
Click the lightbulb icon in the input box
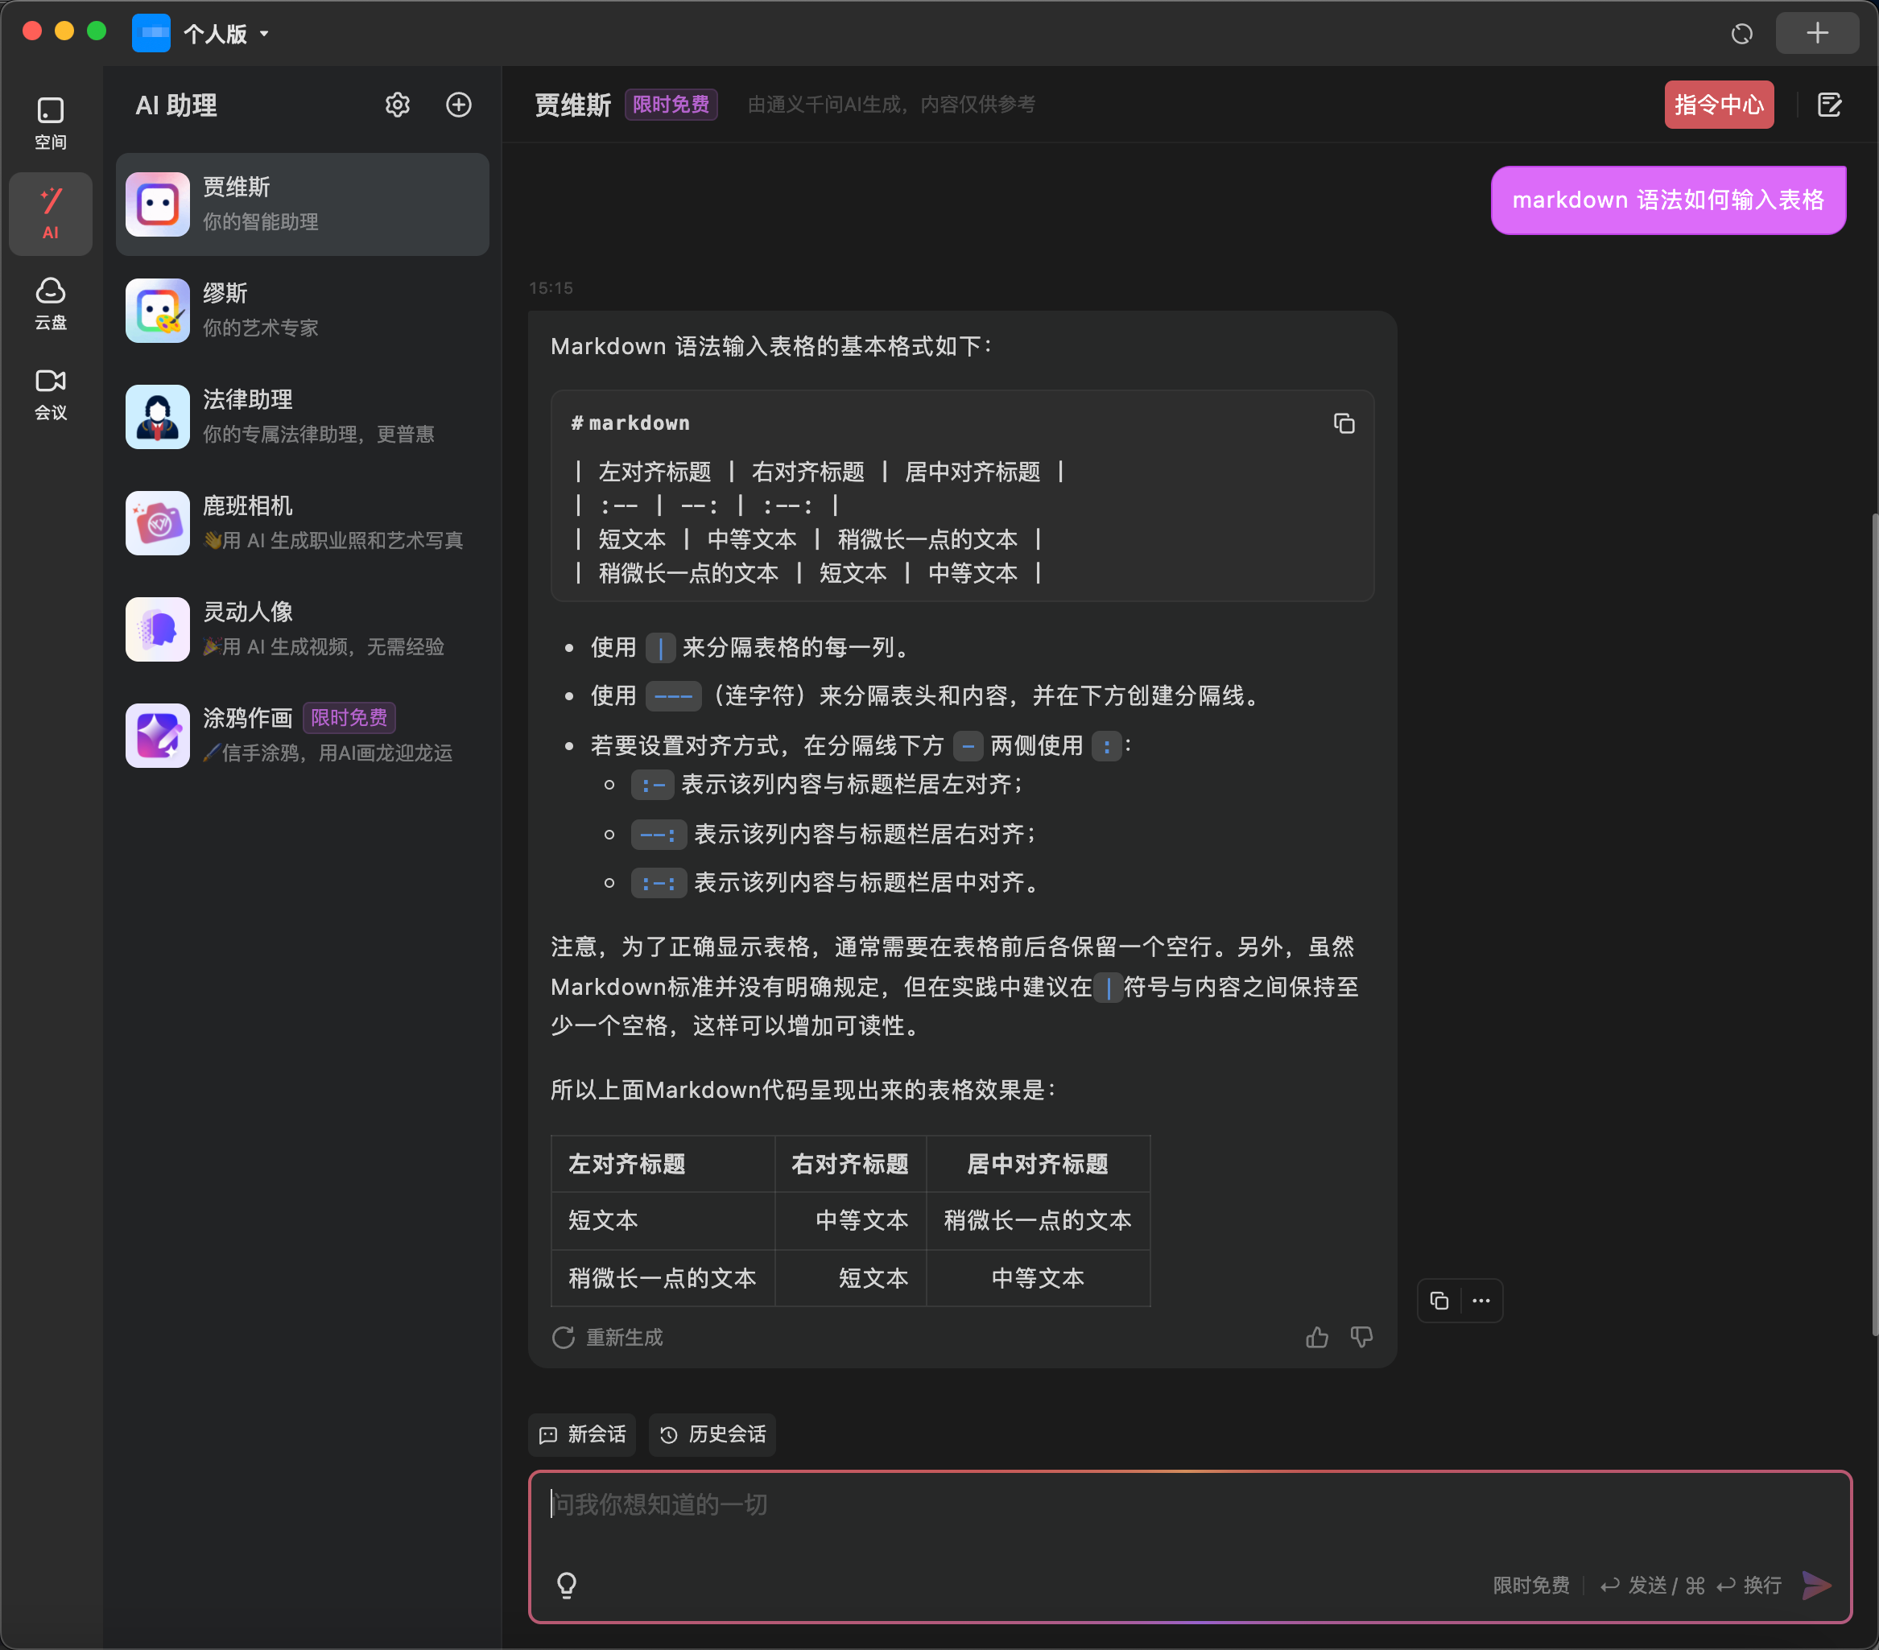click(x=566, y=1585)
